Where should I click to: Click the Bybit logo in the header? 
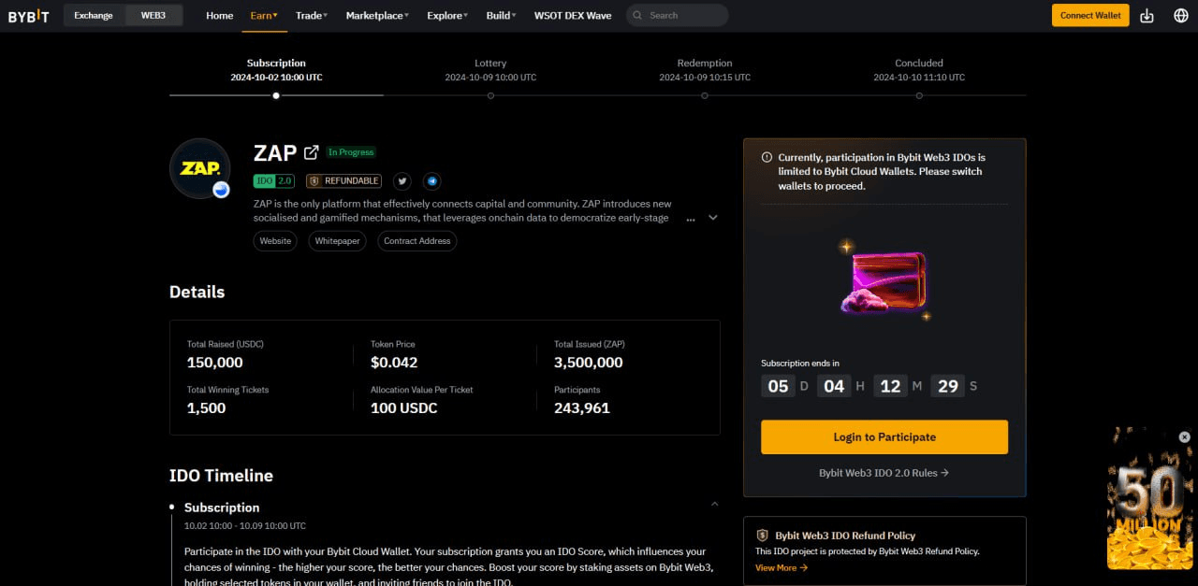pos(28,16)
